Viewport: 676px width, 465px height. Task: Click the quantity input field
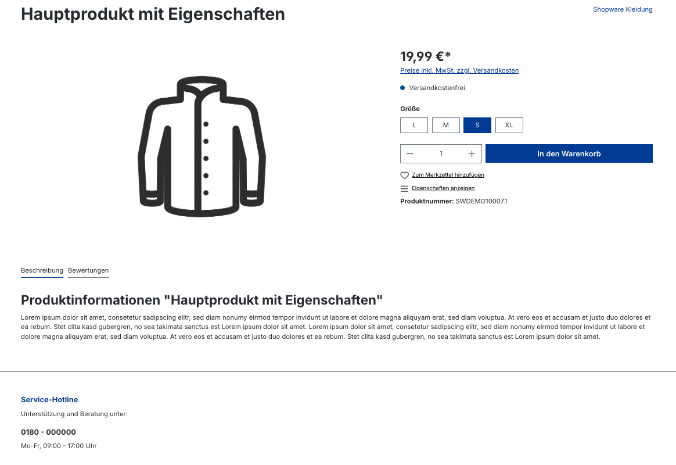click(x=441, y=153)
